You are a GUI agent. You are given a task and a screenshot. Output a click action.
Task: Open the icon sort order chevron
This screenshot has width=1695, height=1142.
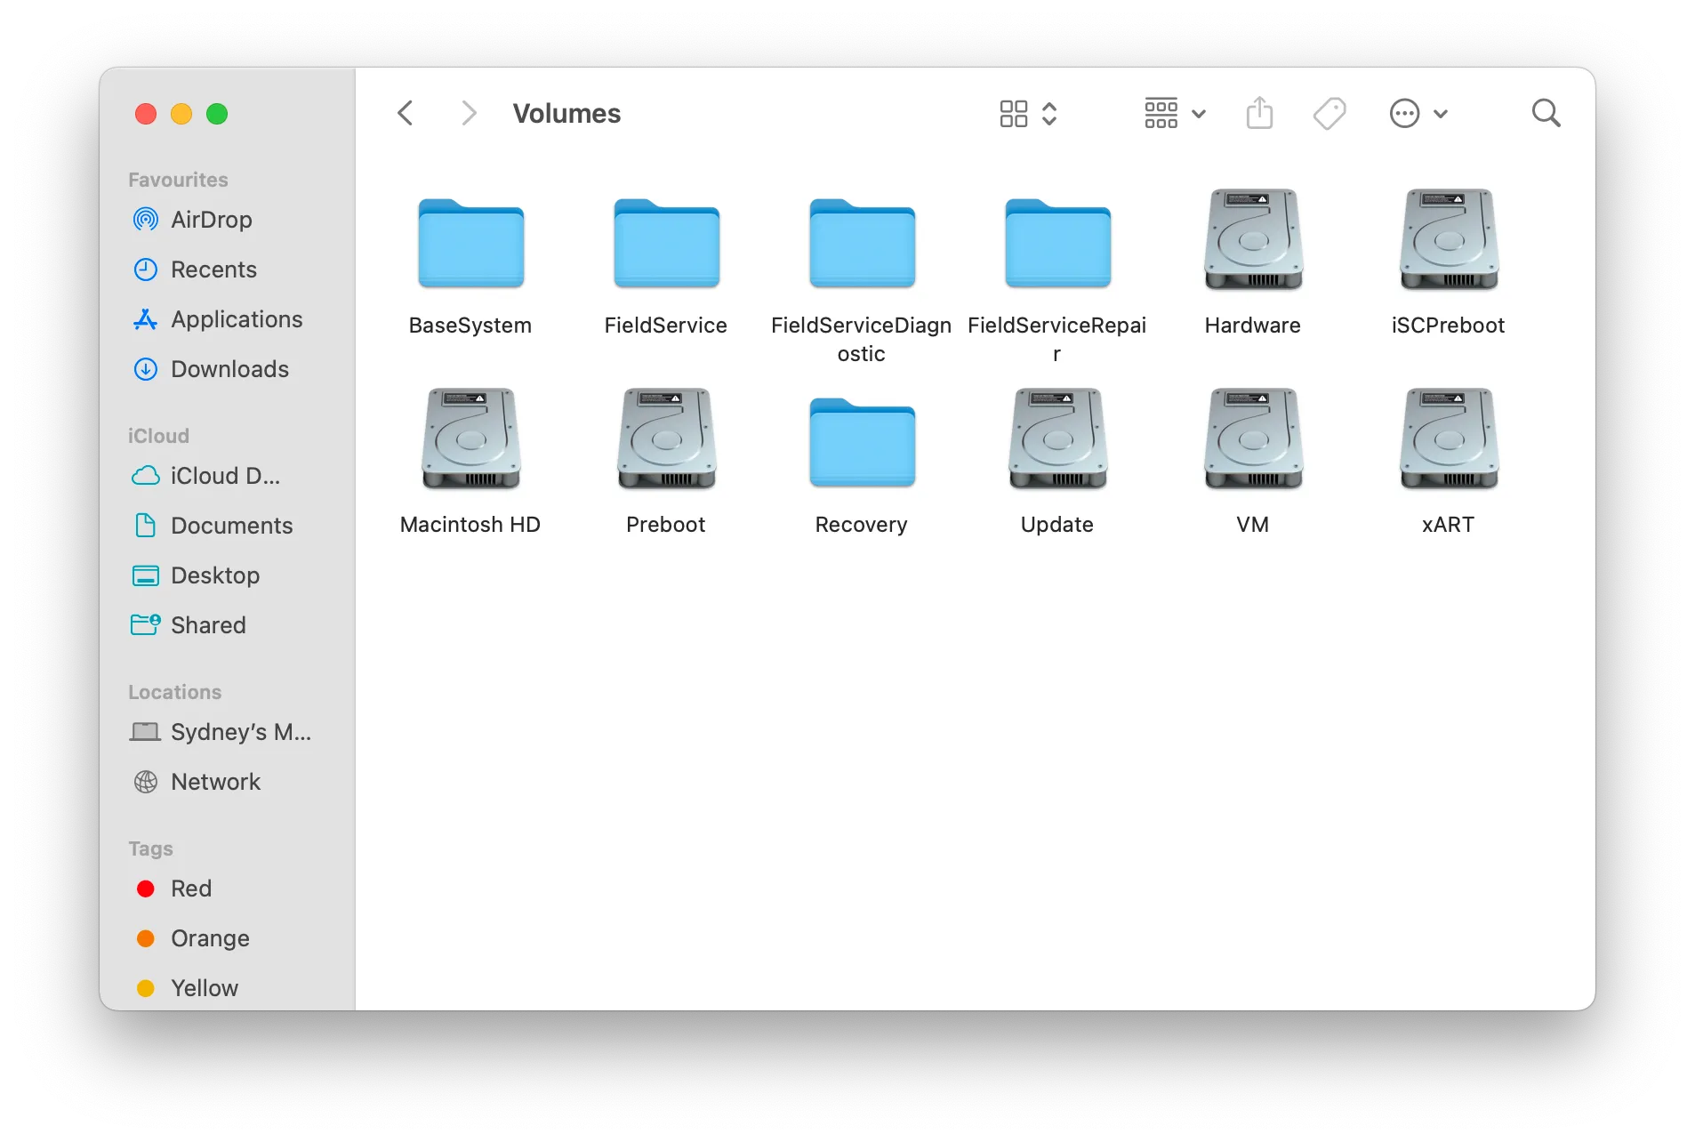point(1050,113)
